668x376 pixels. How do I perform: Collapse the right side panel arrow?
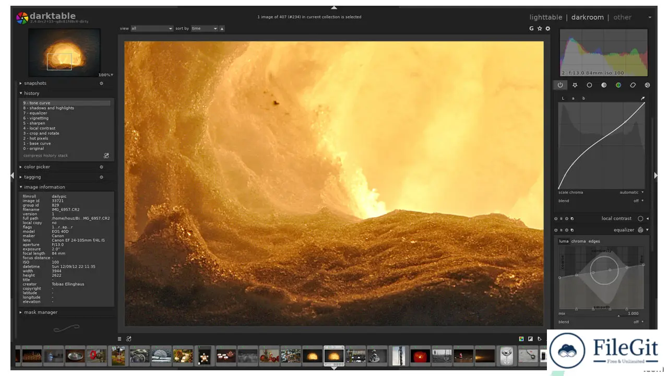tap(657, 176)
